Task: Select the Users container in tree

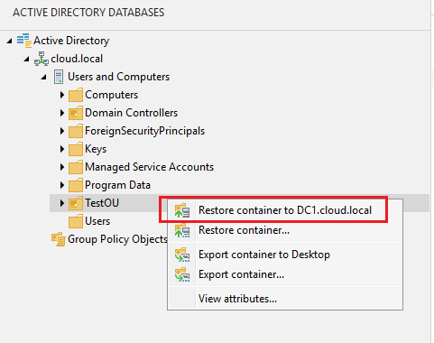Action: click(x=97, y=221)
